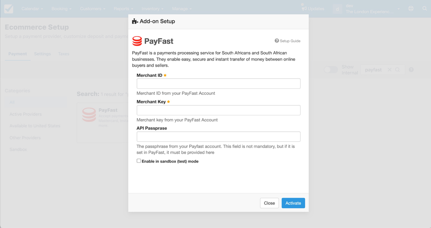Click 'Merchant key from your PayFast Account' hint

click(x=177, y=120)
